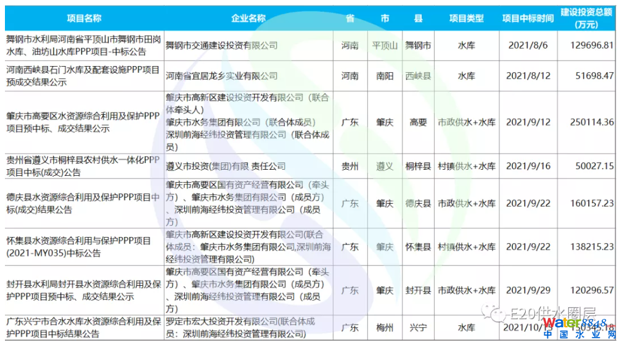Viewport: 622px width, 345px height.
Task: Click the 德庆县 county cell
Action: pos(418,203)
